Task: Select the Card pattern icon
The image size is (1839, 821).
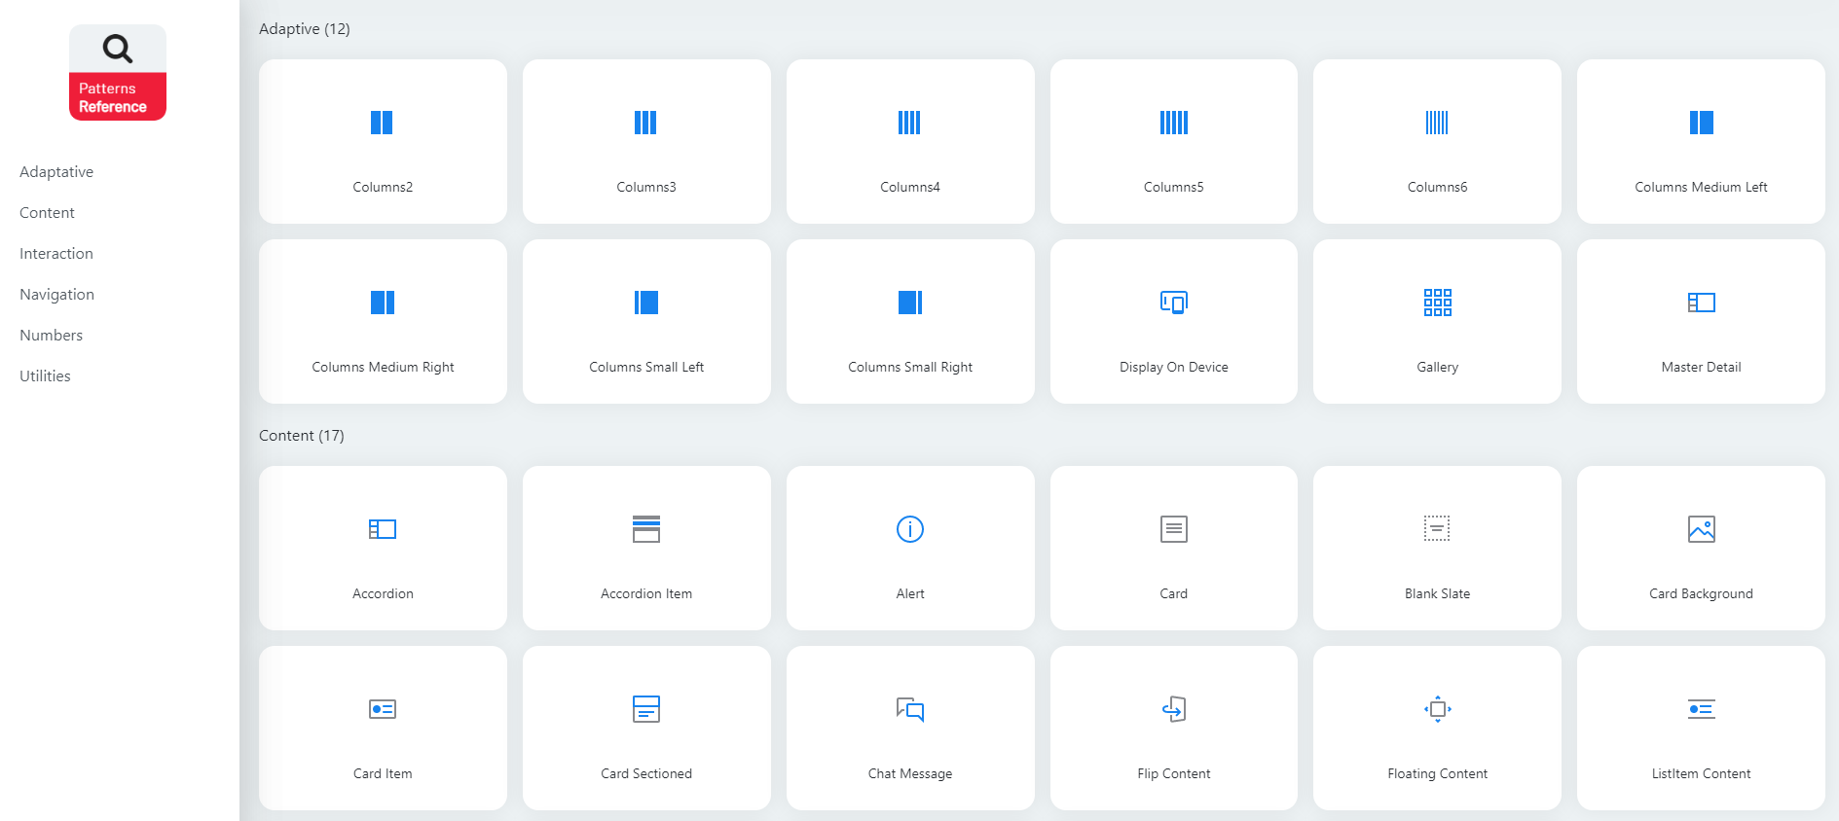Action: (1174, 529)
